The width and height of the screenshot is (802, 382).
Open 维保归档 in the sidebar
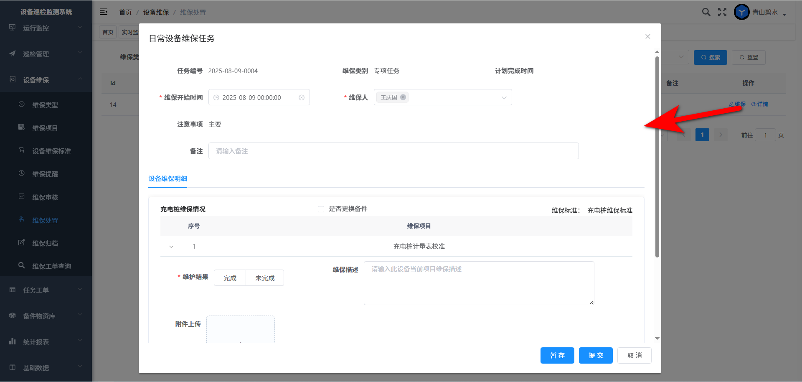pyautogui.click(x=45, y=243)
